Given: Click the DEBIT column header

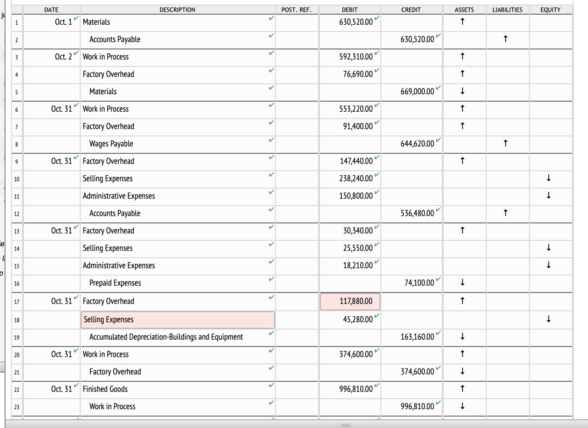Looking at the screenshot, I should (x=349, y=9).
